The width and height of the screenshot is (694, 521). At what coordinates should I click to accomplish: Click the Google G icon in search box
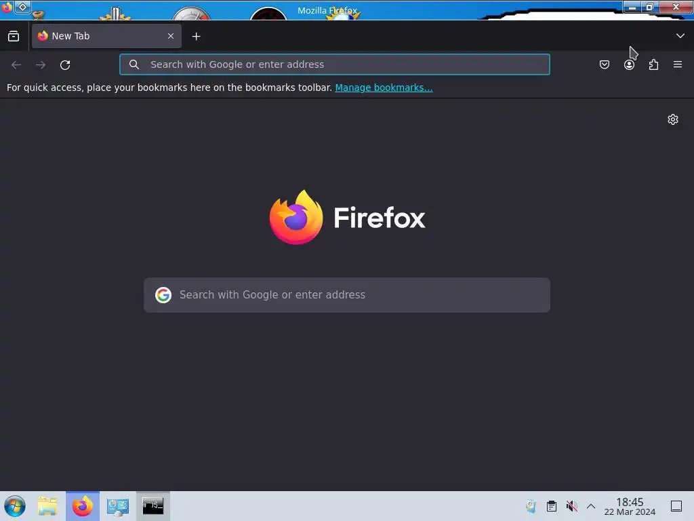(163, 295)
